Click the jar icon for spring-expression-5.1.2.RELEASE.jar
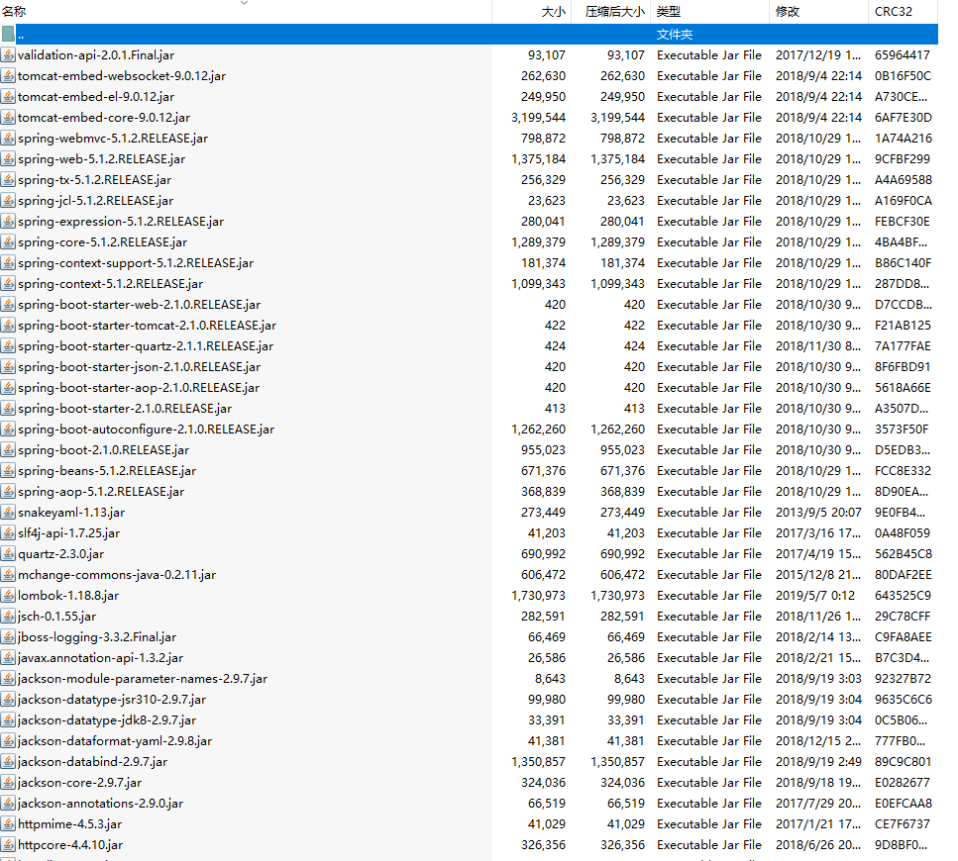Viewport: 958px width, 861px height. 8,221
